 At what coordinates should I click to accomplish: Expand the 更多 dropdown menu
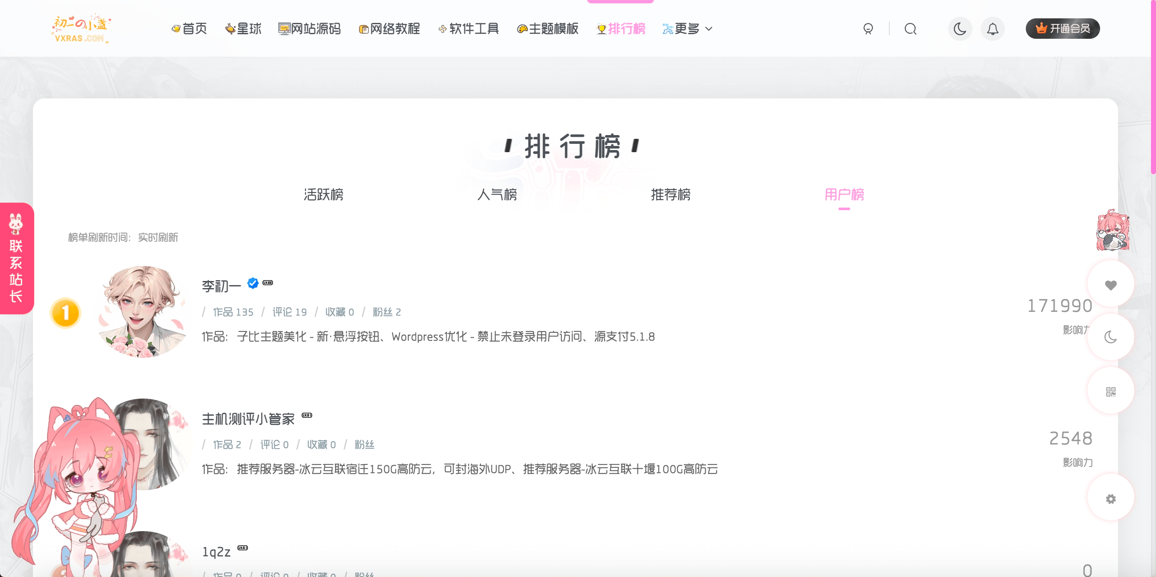687,28
